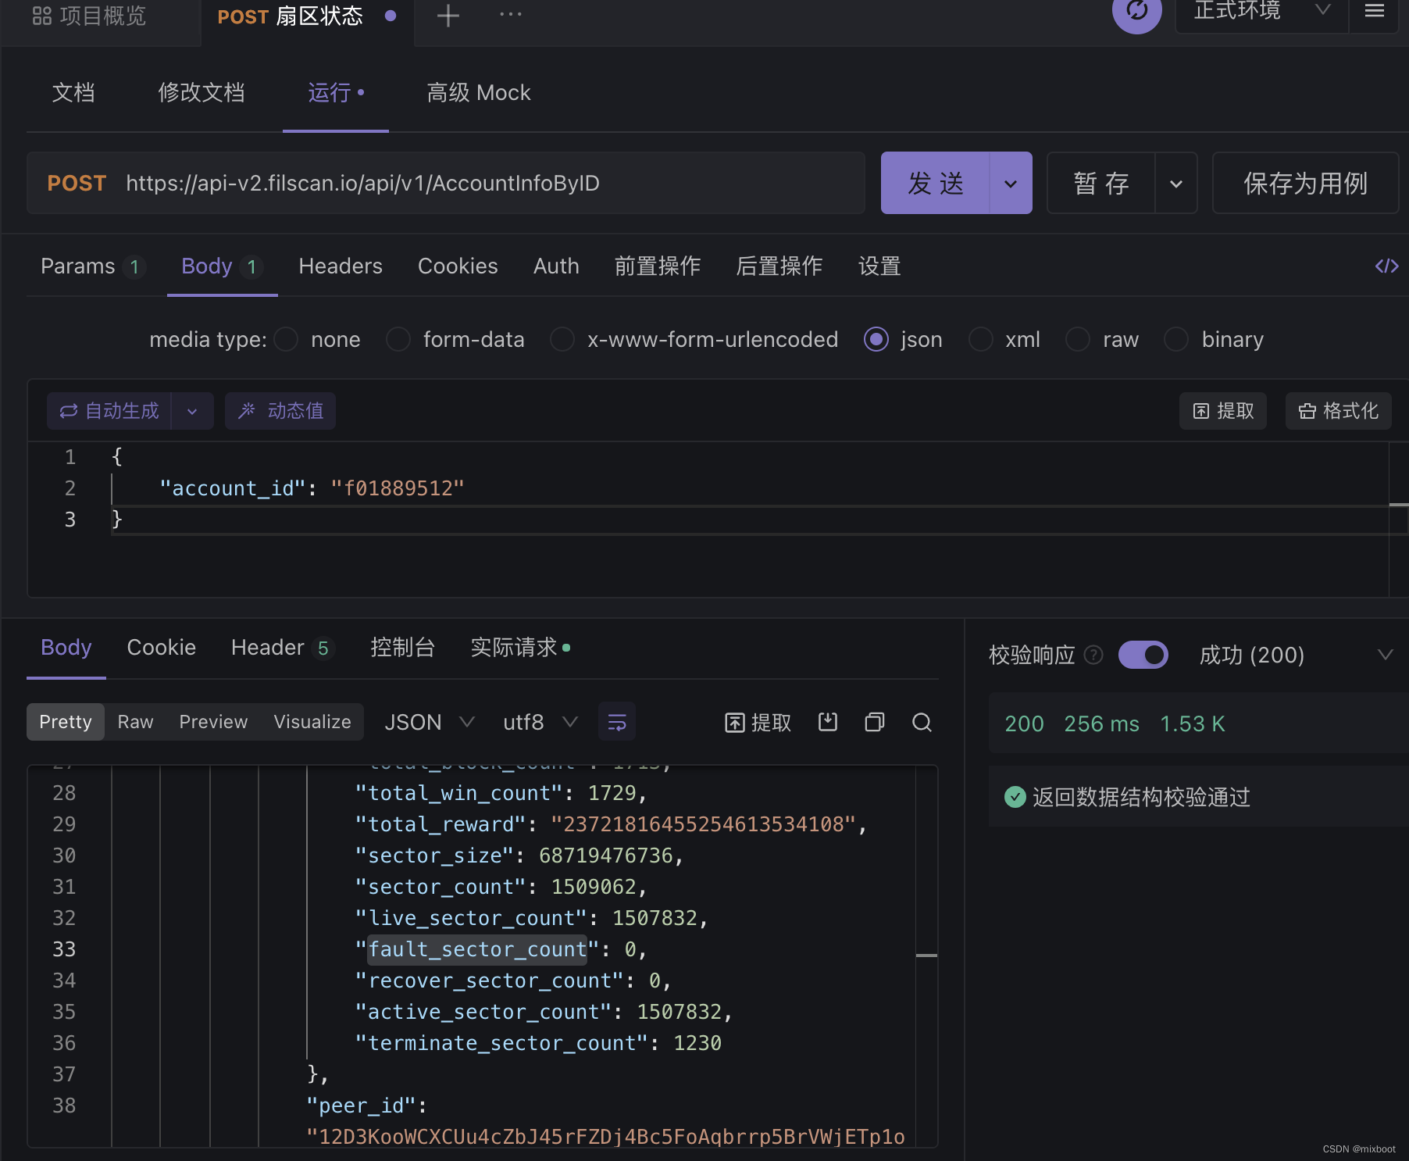Switch to response Header tab

pos(283,648)
